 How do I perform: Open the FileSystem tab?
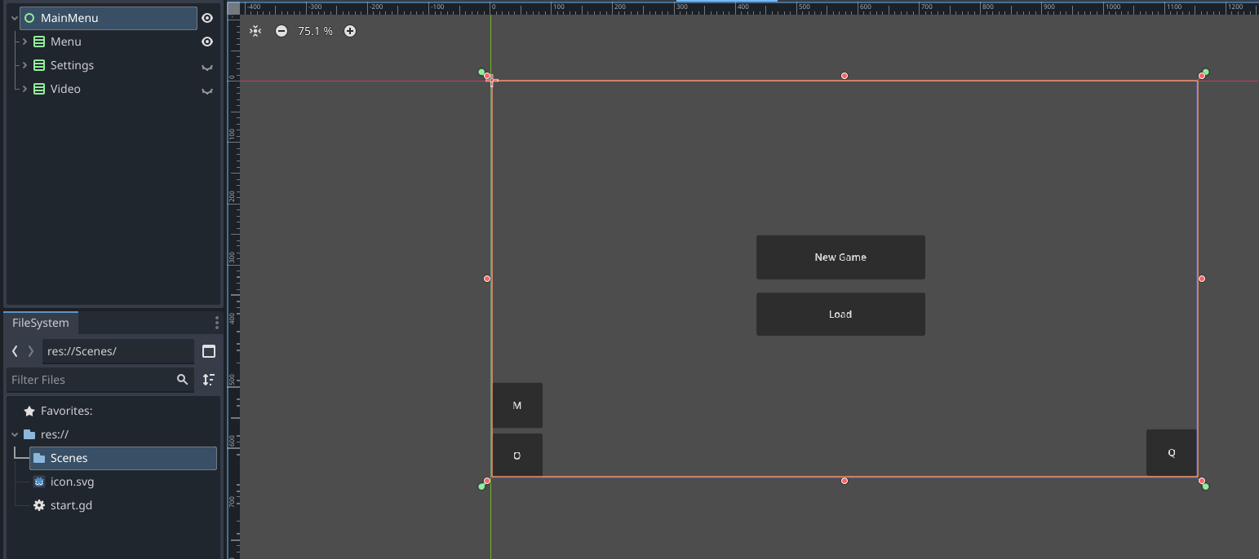(x=41, y=323)
